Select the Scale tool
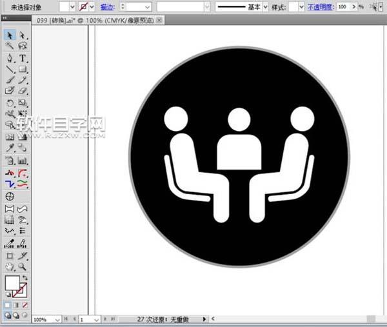 pos(22,103)
